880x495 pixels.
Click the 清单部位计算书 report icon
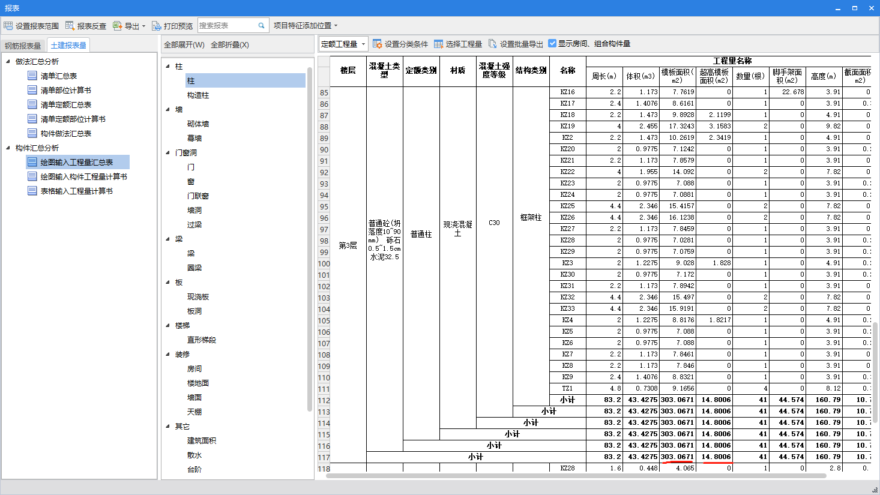pyautogui.click(x=32, y=90)
